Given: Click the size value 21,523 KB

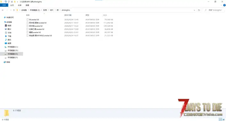Looking at the screenshot, I should click(109, 36).
